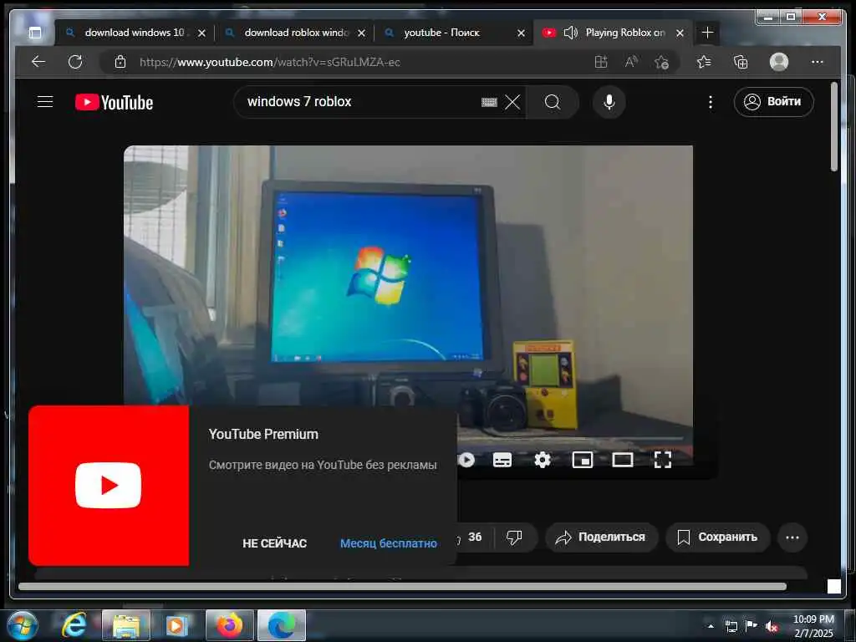Viewport: 856px width, 642px height.
Task: Add this page to favorites
Action: pos(662,62)
